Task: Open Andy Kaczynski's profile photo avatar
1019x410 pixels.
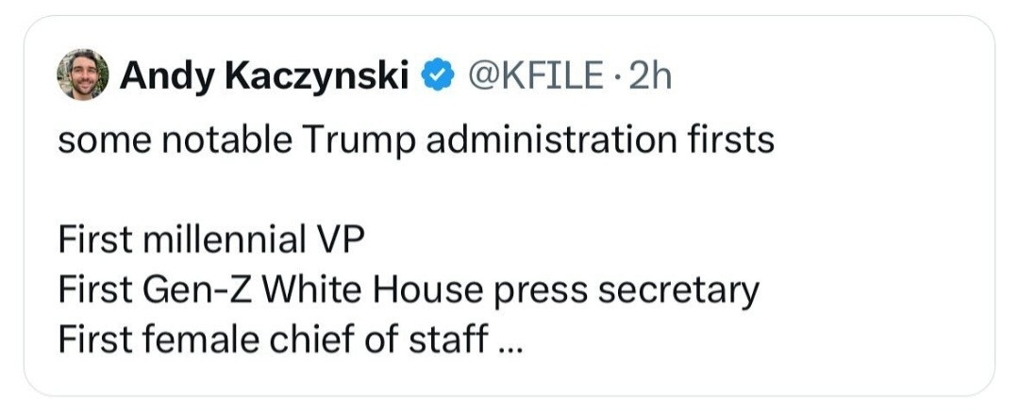Action: 82,75
